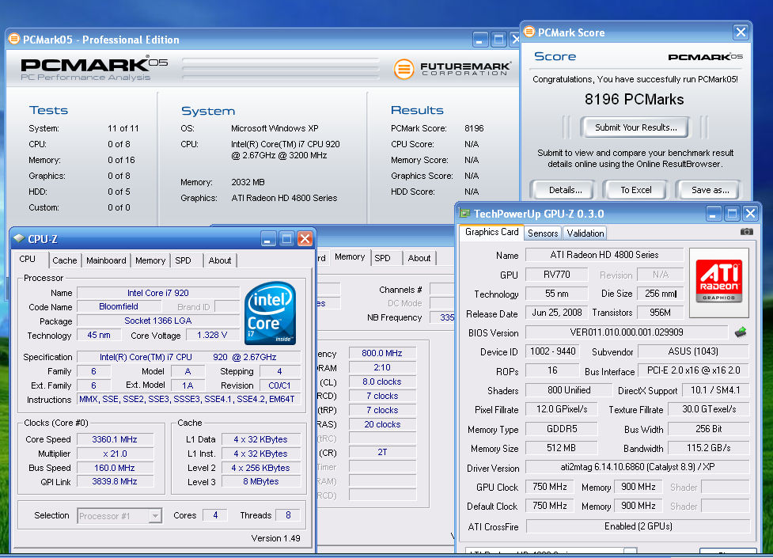The height and width of the screenshot is (558, 773).
Task: Click the 8196 PCMarks score text
Action: pyautogui.click(x=634, y=100)
